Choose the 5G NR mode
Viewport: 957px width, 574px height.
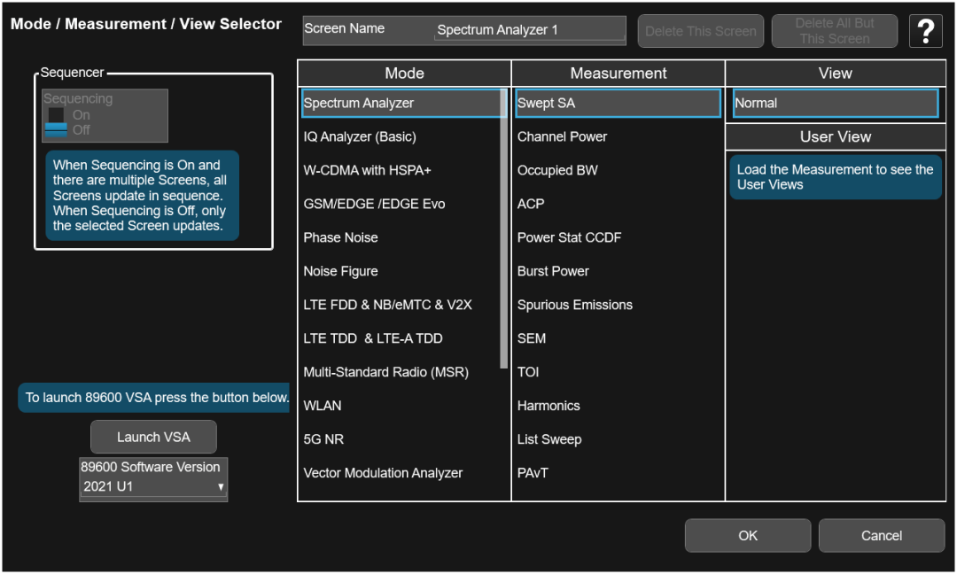click(324, 439)
